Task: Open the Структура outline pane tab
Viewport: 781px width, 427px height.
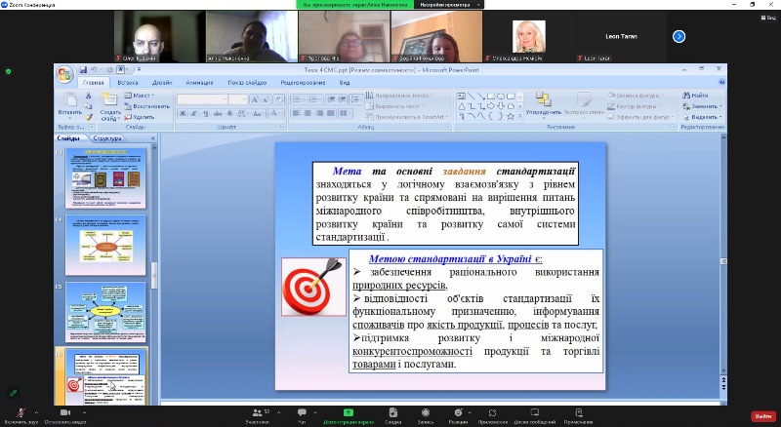Action: 106,139
